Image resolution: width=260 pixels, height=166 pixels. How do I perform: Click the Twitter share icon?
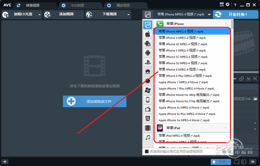pos(237,162)
